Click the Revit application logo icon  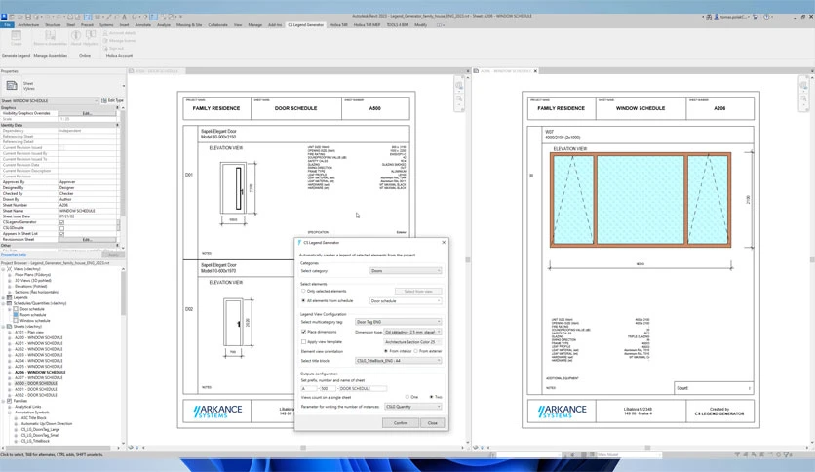pyautogui.click(x=4, y=17)
